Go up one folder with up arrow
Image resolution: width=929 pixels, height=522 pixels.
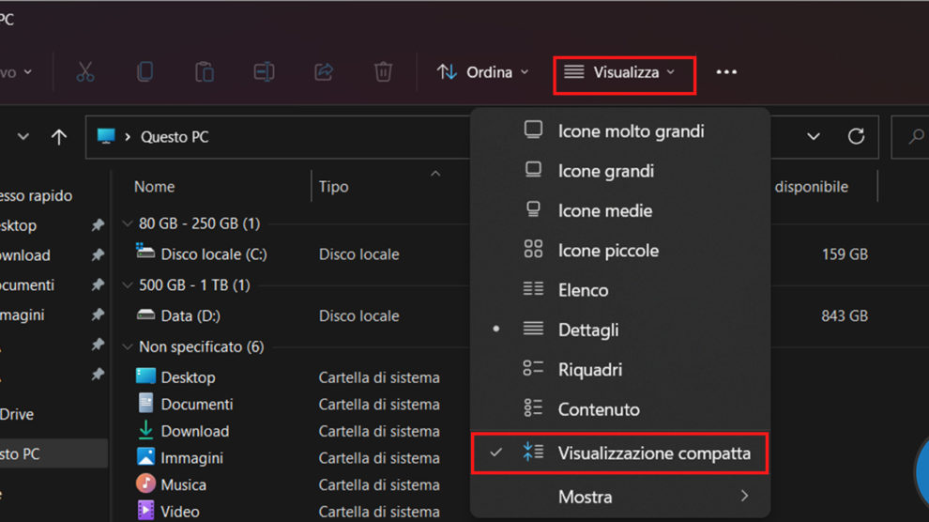(x=59, y=137)
